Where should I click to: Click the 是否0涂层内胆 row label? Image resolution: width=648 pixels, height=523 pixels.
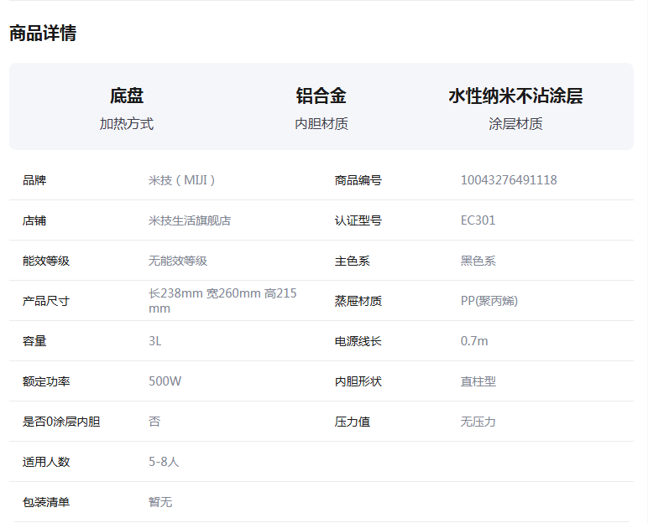[61, 422]
